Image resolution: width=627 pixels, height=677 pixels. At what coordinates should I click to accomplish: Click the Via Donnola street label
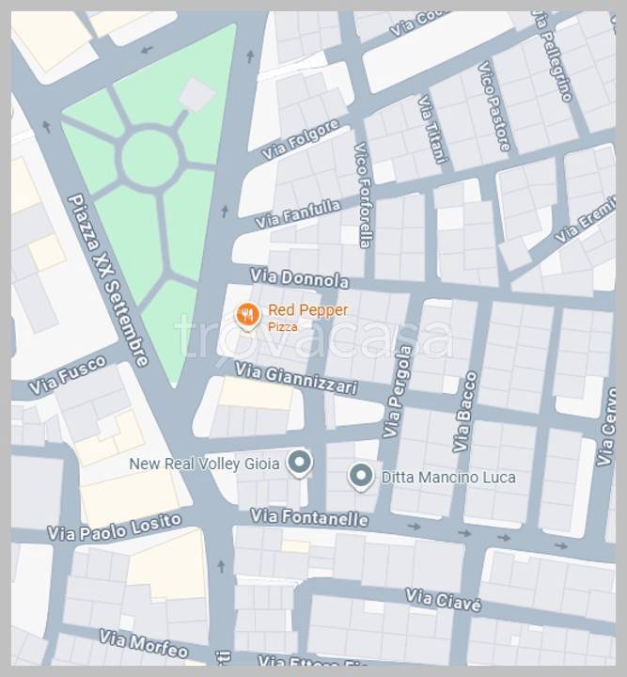(300, 278)
